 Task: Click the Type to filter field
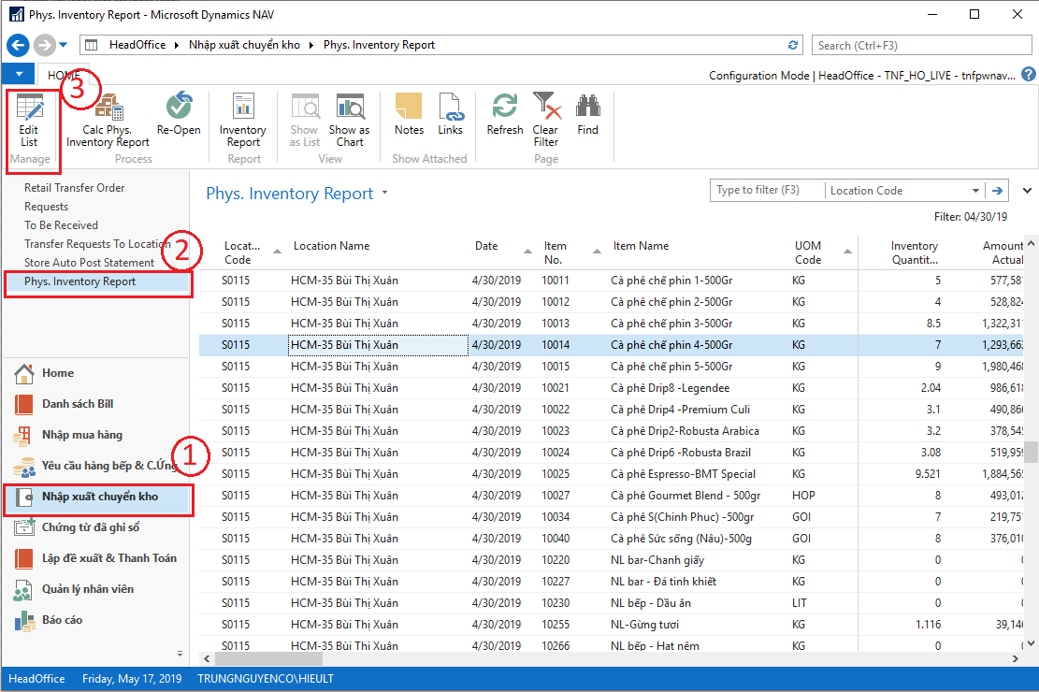point(767,191)
